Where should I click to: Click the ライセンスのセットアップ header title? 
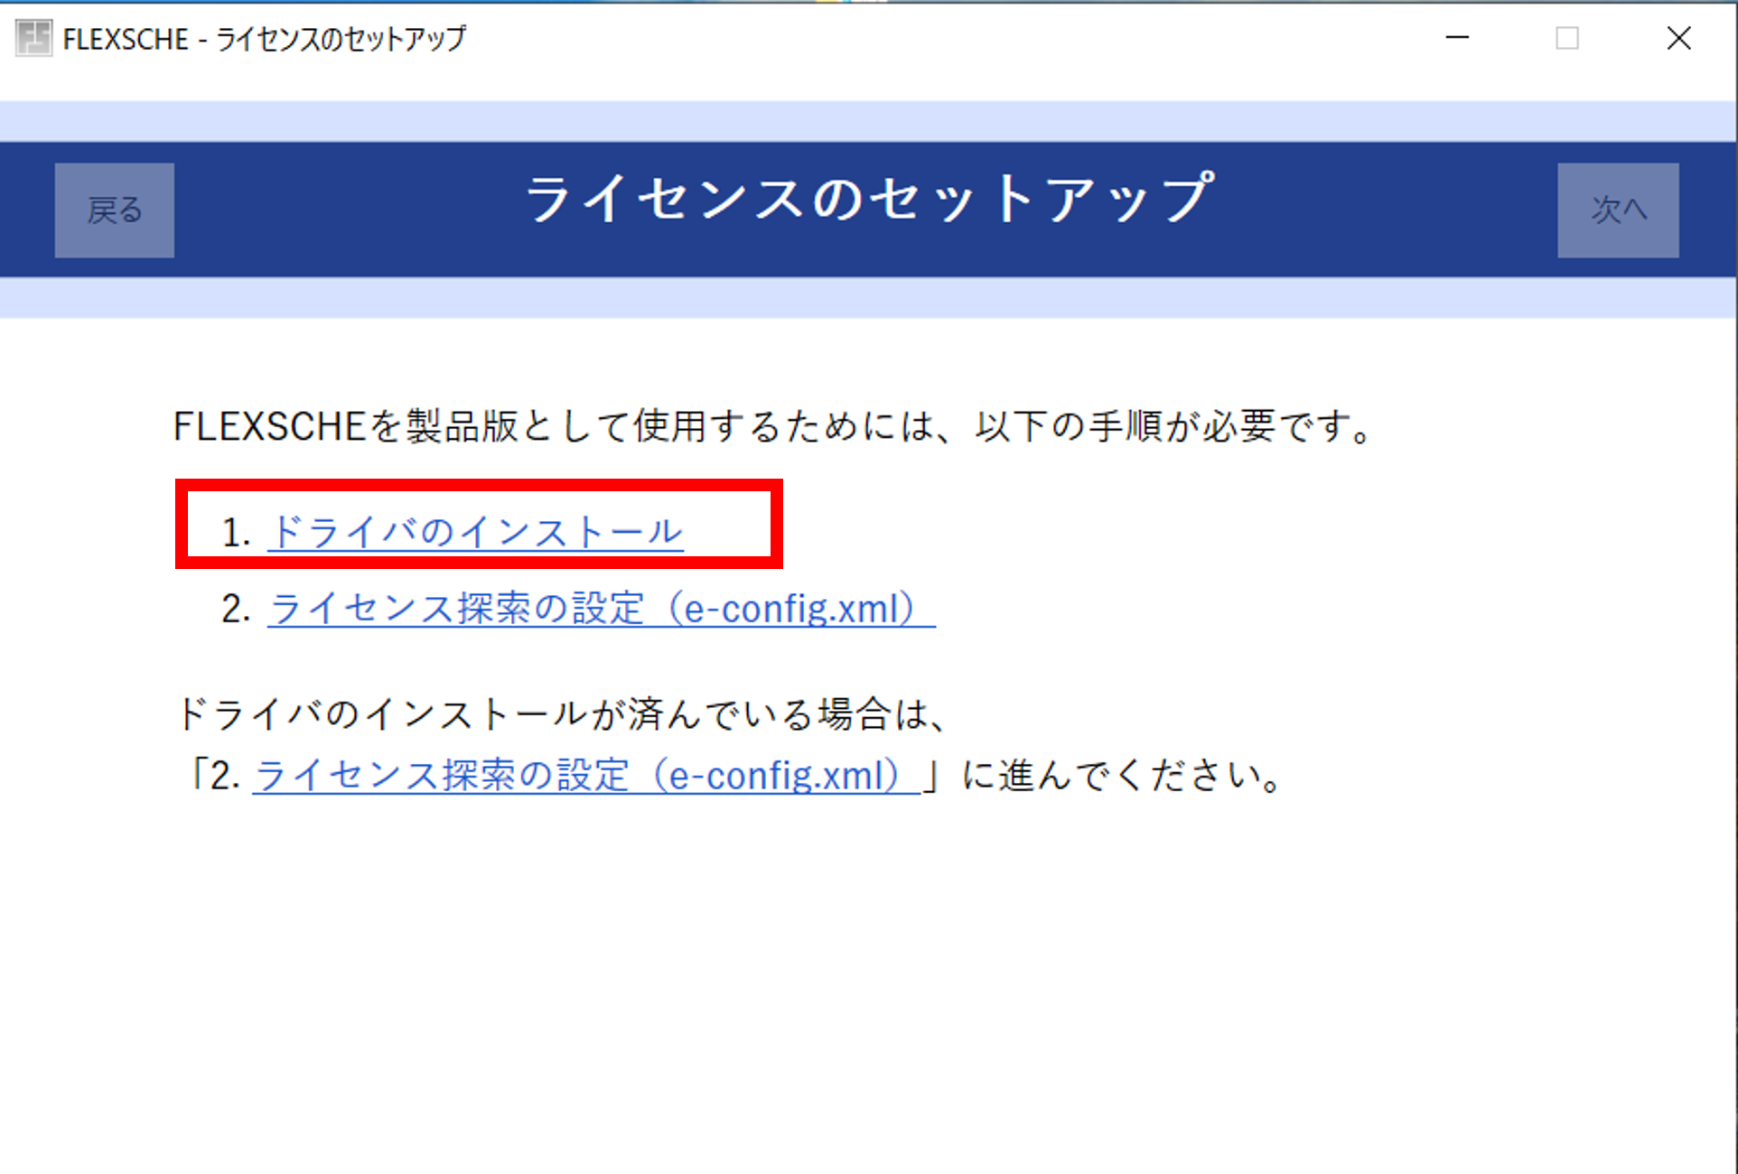868,199
